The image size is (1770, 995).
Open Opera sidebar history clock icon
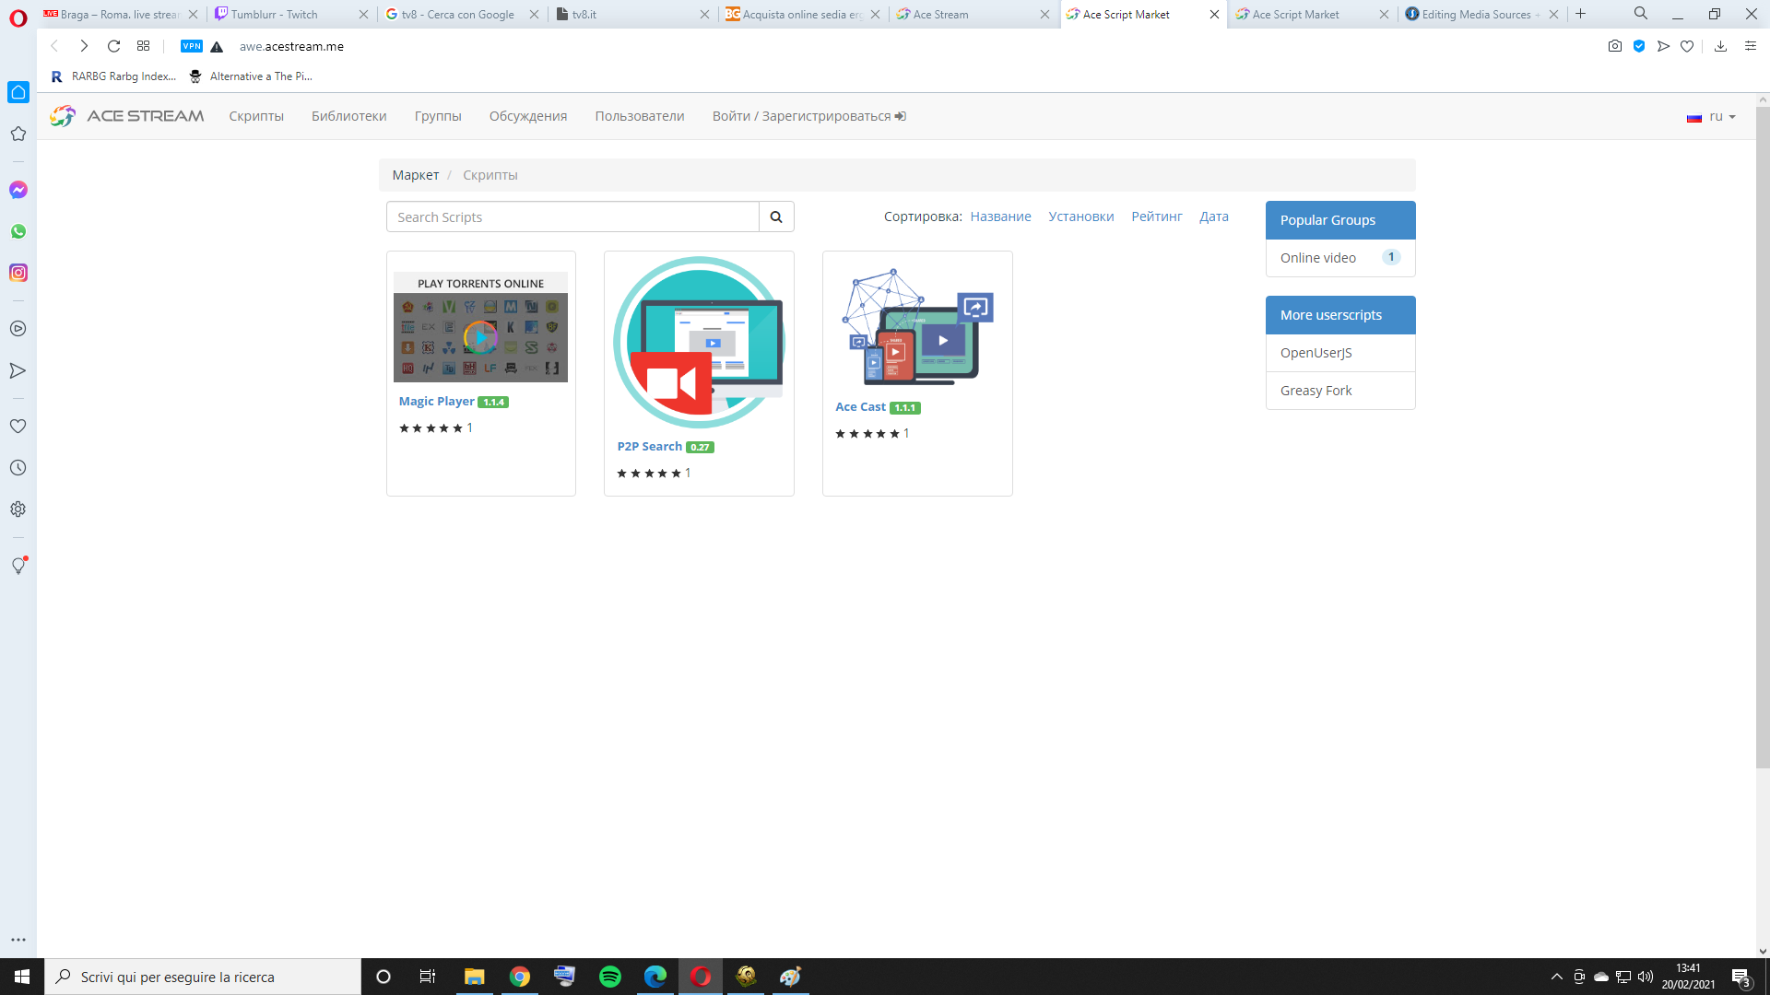pos(18,468)
